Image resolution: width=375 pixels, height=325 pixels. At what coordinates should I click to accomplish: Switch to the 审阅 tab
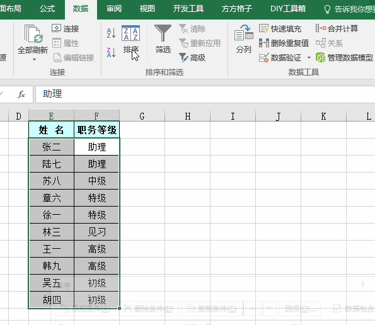pyautogui.click(x=114, y=9)
